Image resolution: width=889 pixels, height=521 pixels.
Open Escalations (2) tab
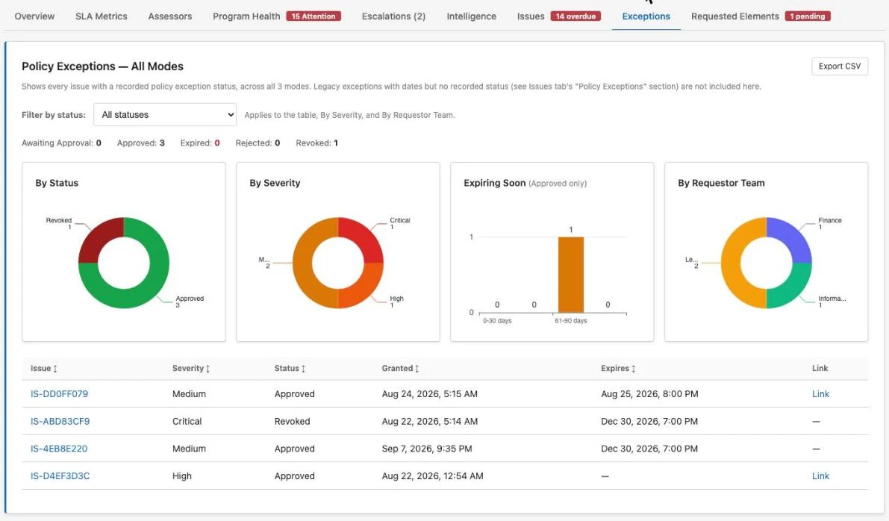click(393, 16)
